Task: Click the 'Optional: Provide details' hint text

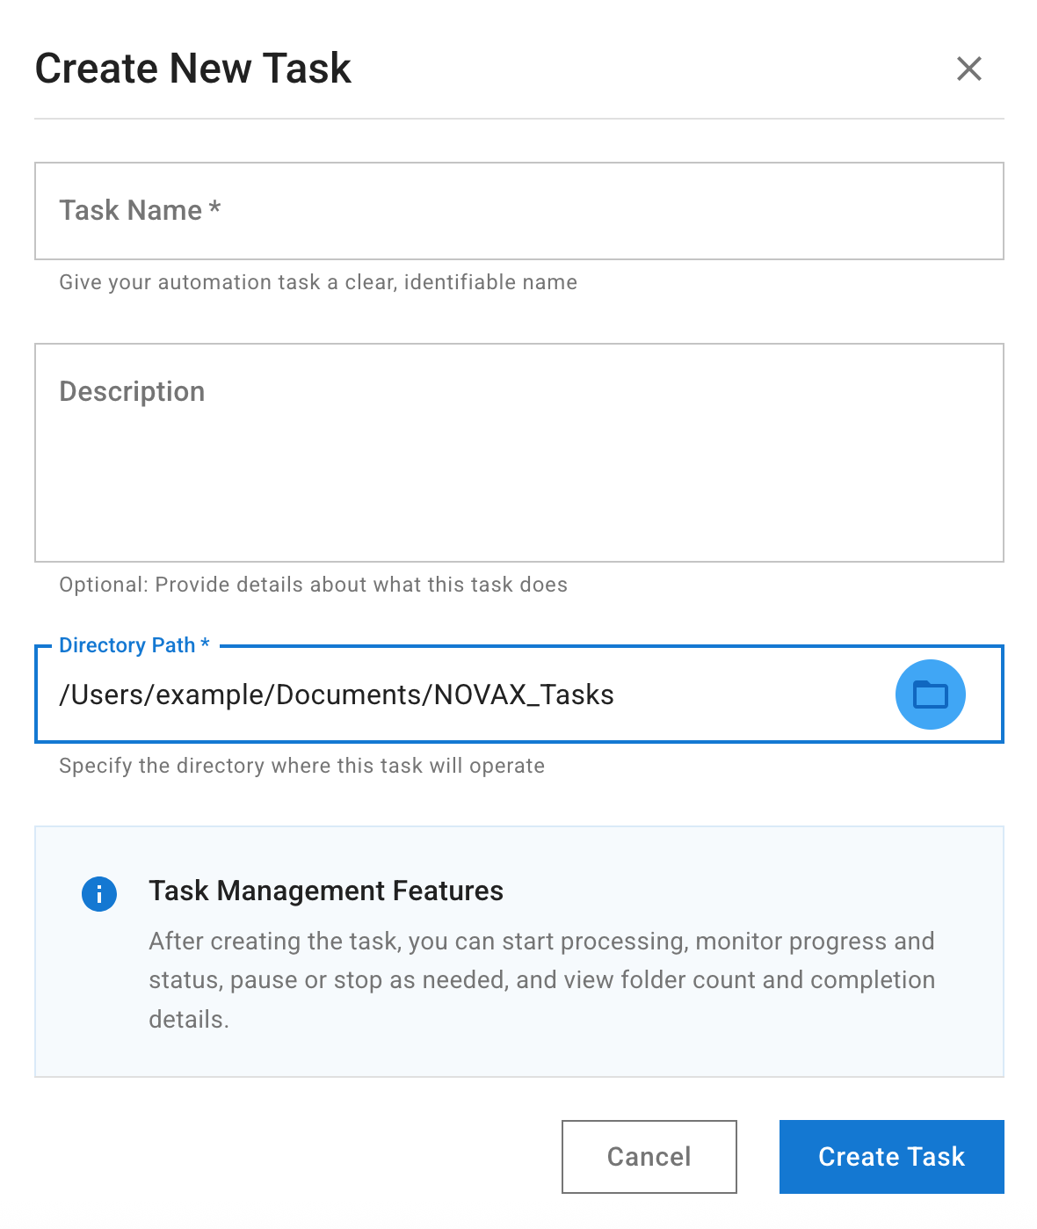Action: [313, 585]
